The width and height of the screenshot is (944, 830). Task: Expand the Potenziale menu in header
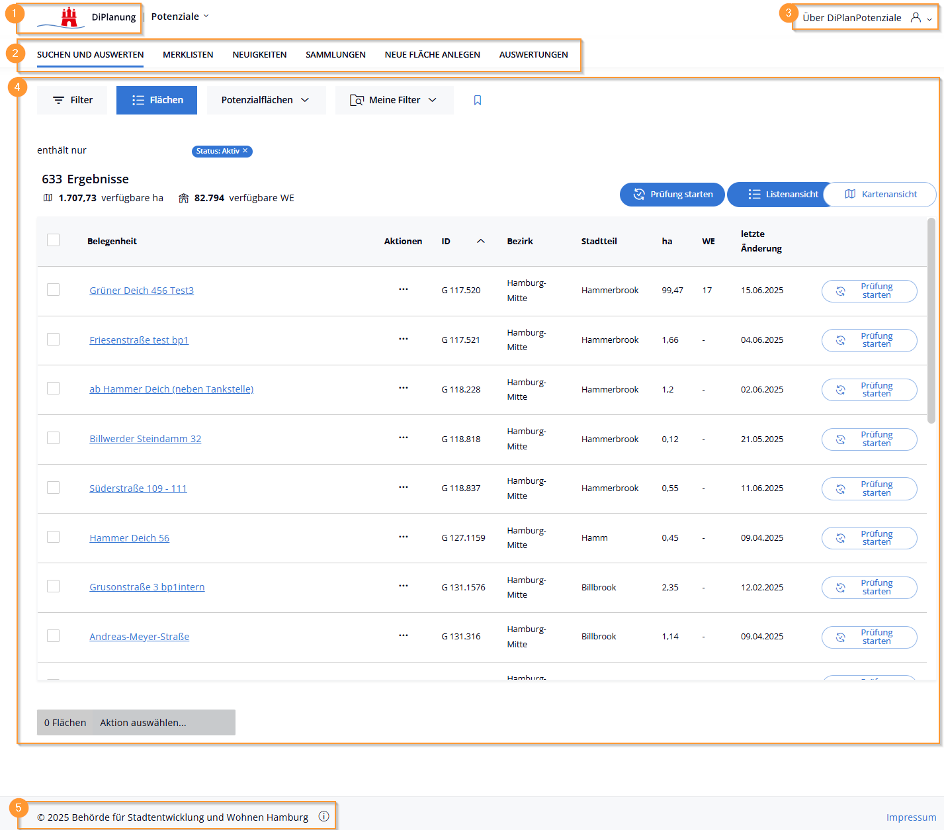coord(180,17)
